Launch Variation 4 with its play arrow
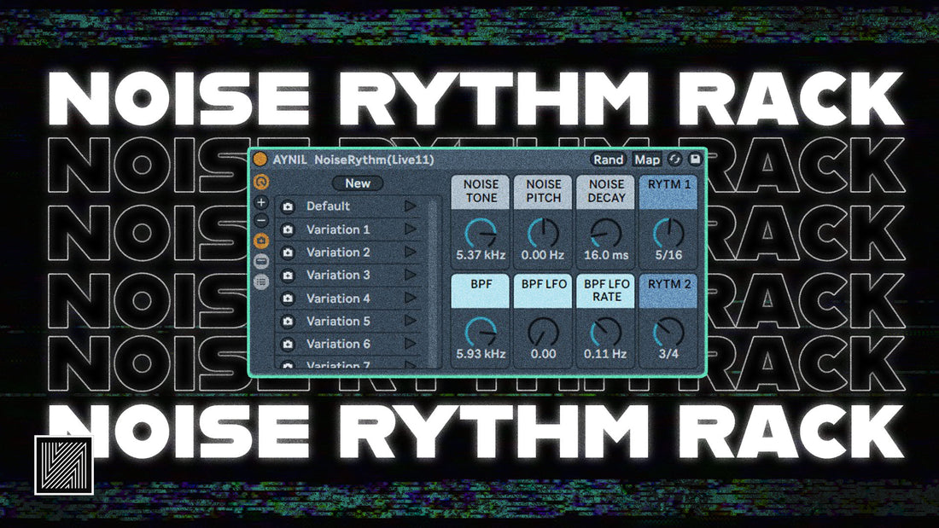This screenshot has width=939, height=528. point(411,299)
